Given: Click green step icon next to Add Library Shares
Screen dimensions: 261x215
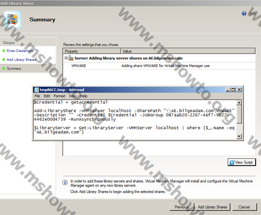Looking at the screenshot, I should (4, 60).
